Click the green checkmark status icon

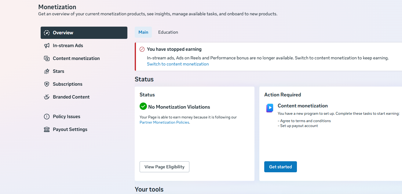coord(143,106)
